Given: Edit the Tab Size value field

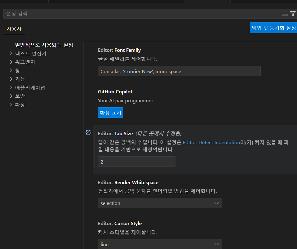Looking at the screenshot, I should [137, 162].
